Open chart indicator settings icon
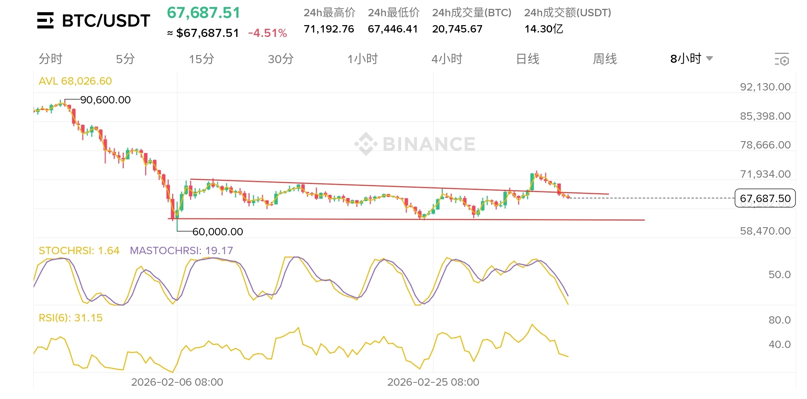807x399 pixels. click(x=782, y=59)
